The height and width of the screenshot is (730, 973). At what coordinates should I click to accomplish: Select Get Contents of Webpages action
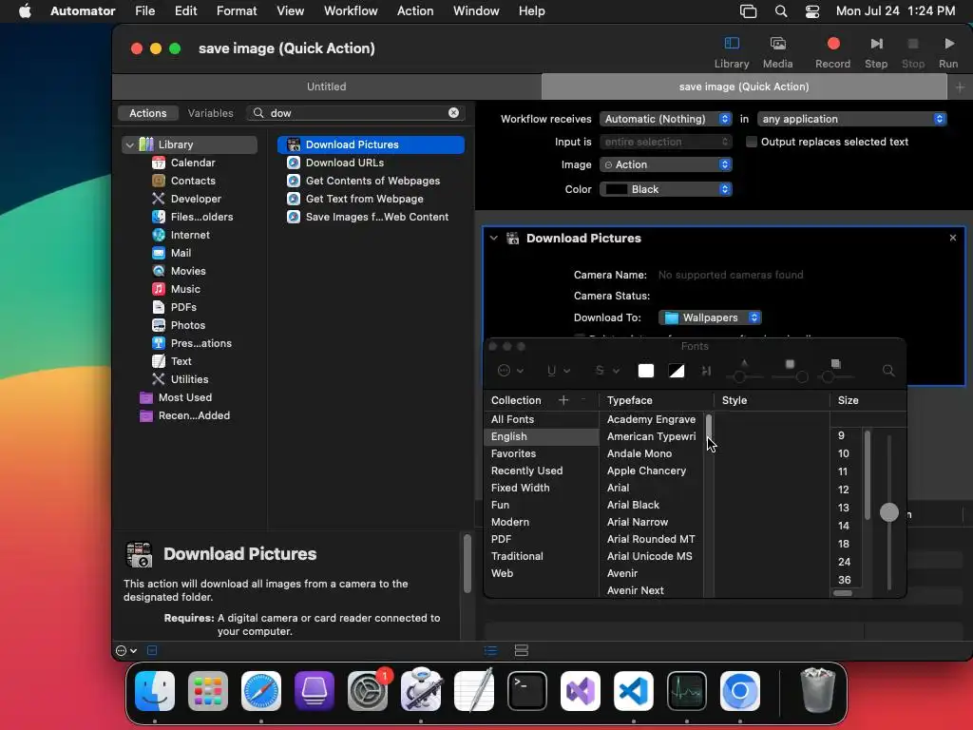click(372, 181)
